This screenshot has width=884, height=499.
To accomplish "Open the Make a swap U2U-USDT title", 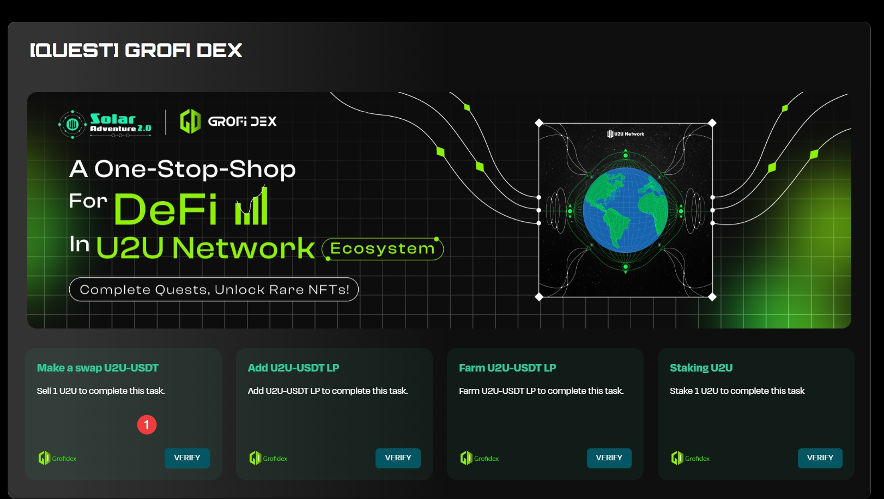I will click(98, 368).
